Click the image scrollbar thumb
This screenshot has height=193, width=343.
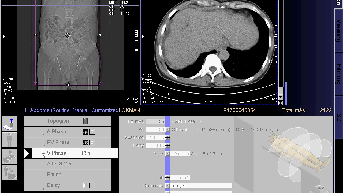tap(281, 90)
